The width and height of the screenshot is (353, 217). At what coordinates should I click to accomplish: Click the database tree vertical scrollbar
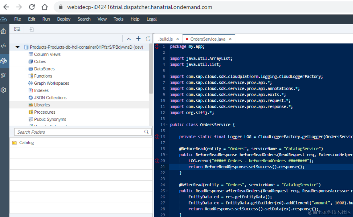tap(151, 68)
